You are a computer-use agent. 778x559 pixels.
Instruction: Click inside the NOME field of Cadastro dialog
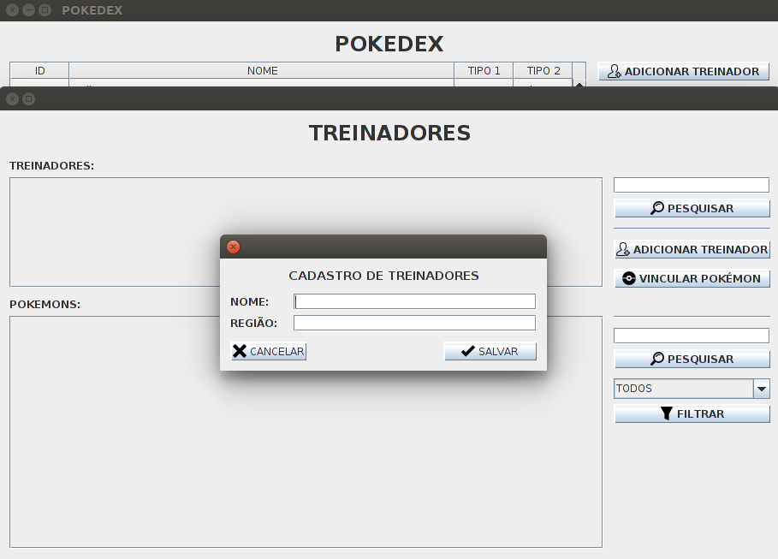click(x=414, y=301)
